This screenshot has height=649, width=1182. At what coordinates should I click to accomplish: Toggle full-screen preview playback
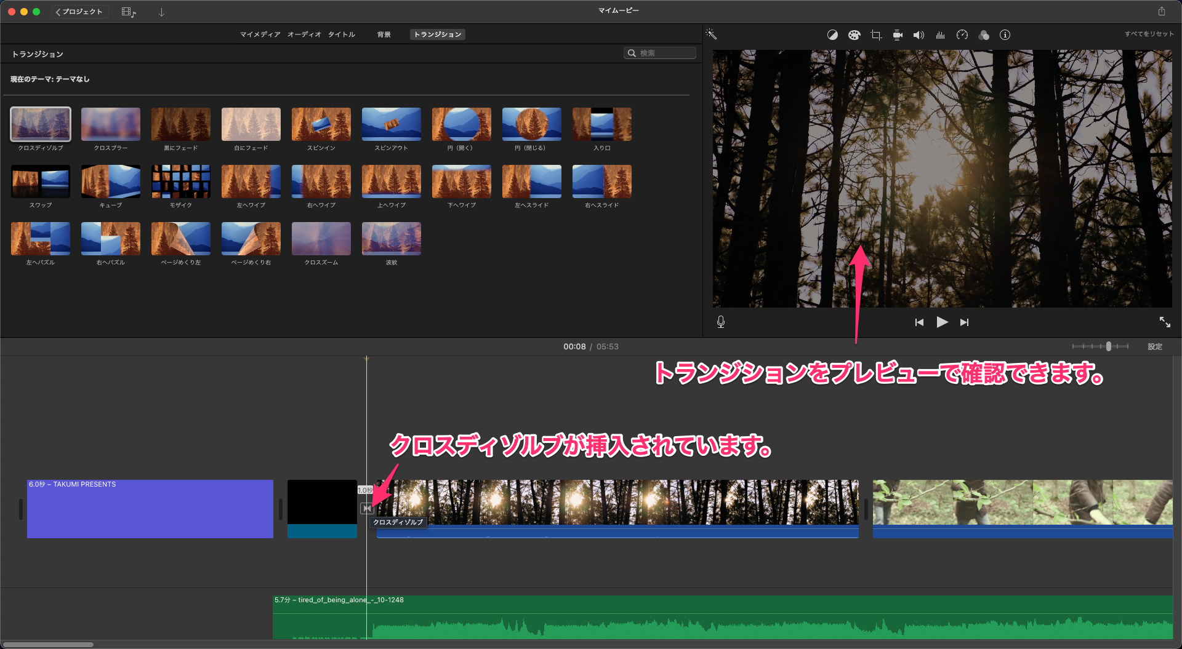[x=1165, y=322]
